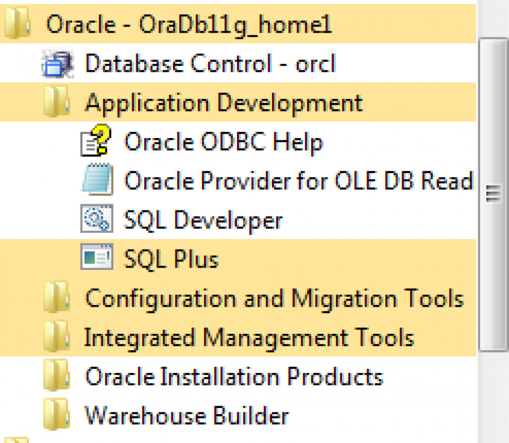Collapse the Oracle - OraDb11g_home1 folder

[x=188, y=24]
